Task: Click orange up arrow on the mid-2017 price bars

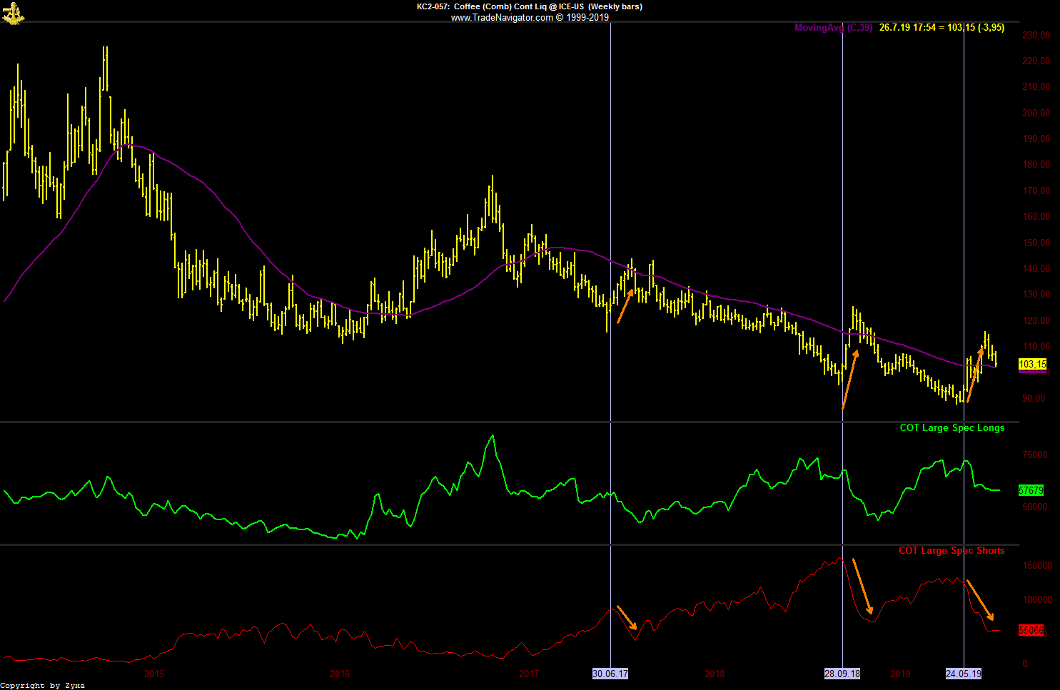Action: point(625,305)
